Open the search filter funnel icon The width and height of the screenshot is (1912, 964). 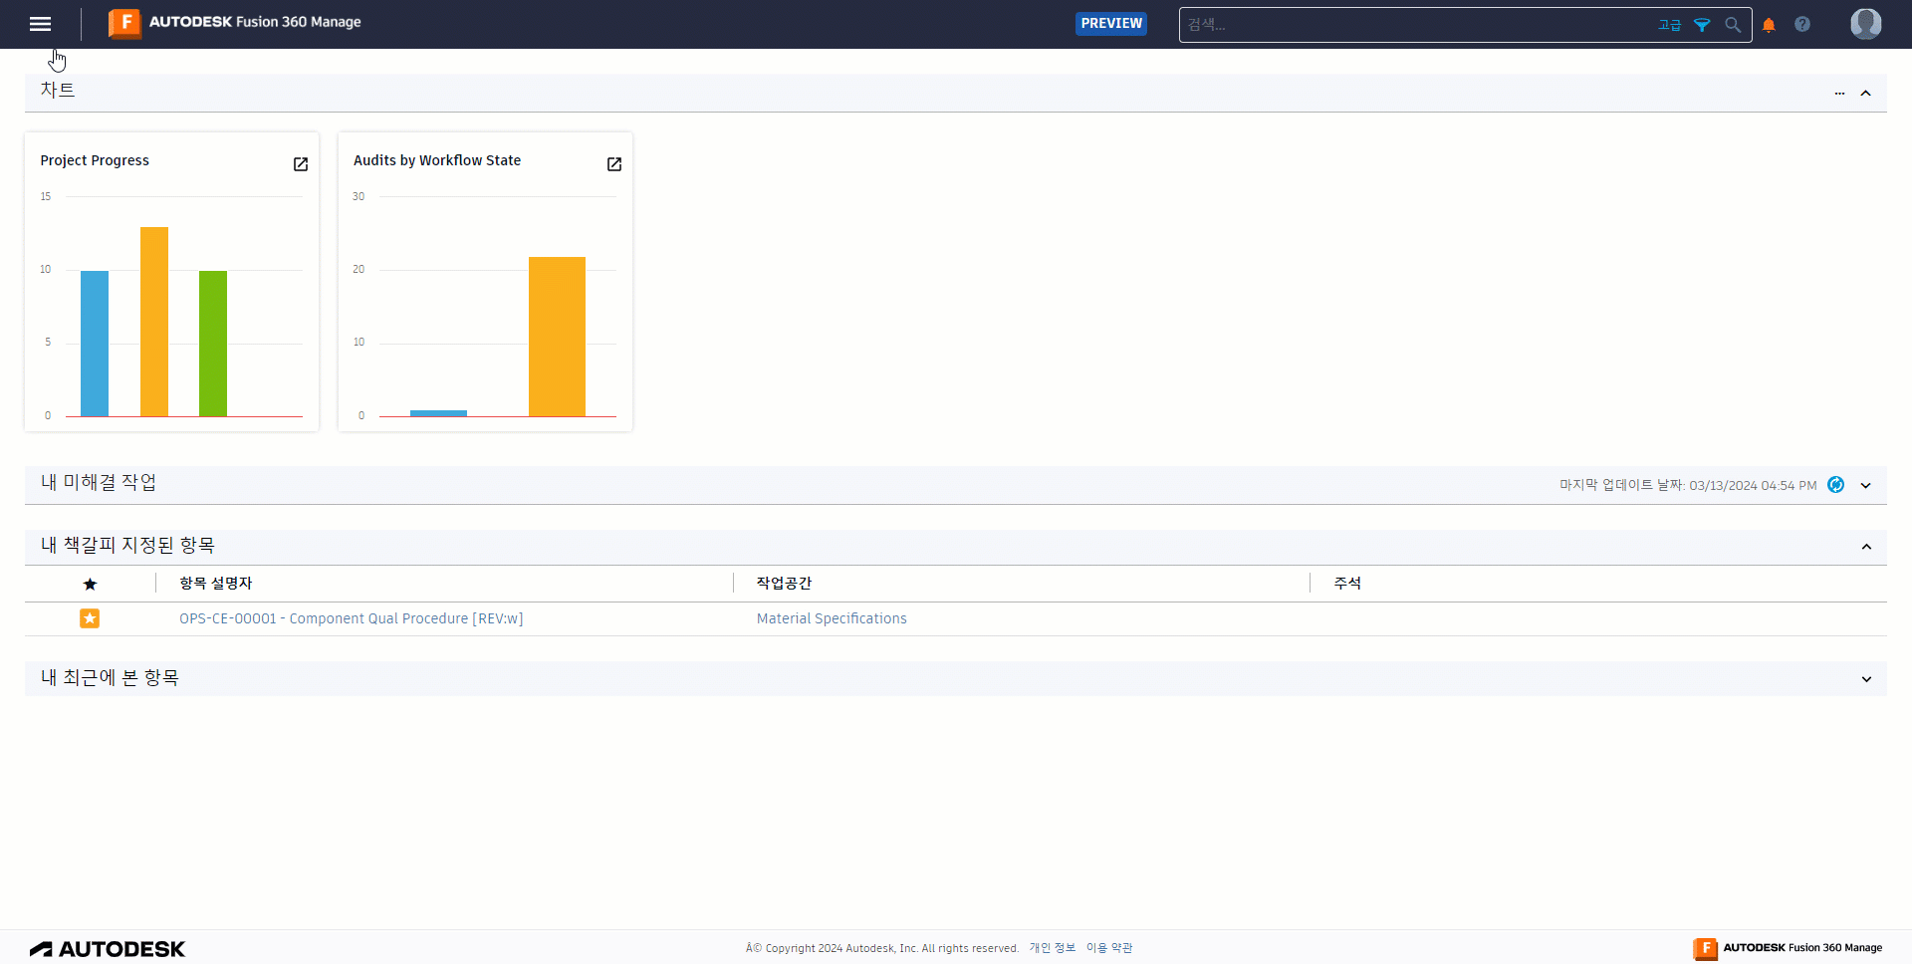click(x=1702, y=25)
